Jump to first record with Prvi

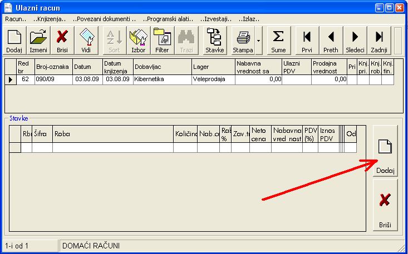point(306,41)
